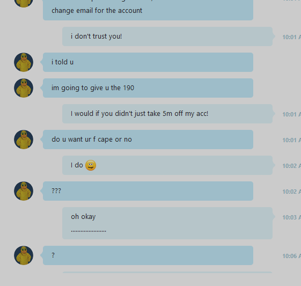Click the 10:01 timestamp beside 'i don't trust you!'

pyautogui.click(x=291, y=37)
